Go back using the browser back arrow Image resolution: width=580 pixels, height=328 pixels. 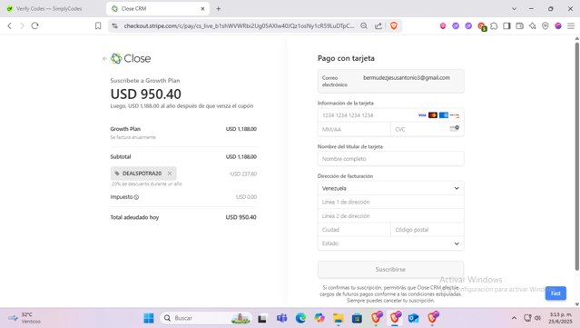(10, 25)
